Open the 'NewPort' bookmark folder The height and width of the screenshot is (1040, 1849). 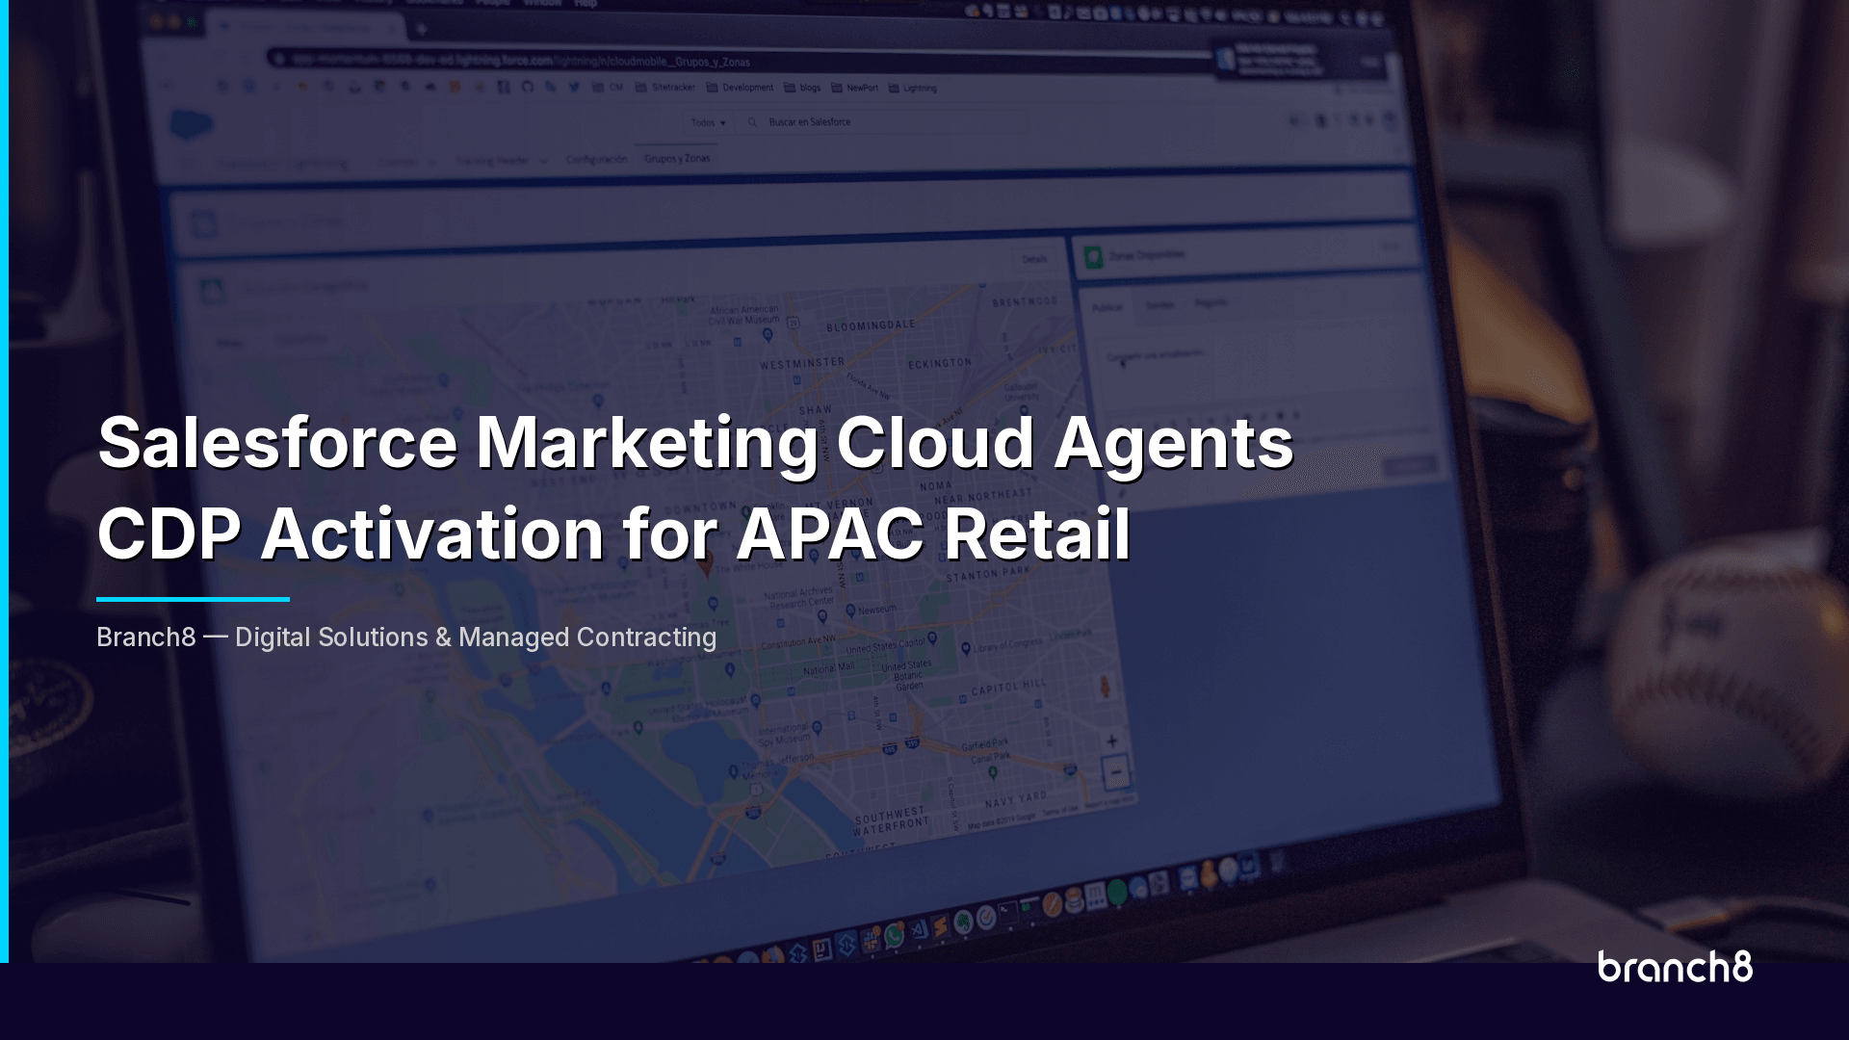[x=854, y=88]
